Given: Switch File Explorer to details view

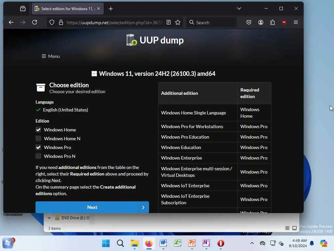Looking at the screenshot, I should coord(287,228).
